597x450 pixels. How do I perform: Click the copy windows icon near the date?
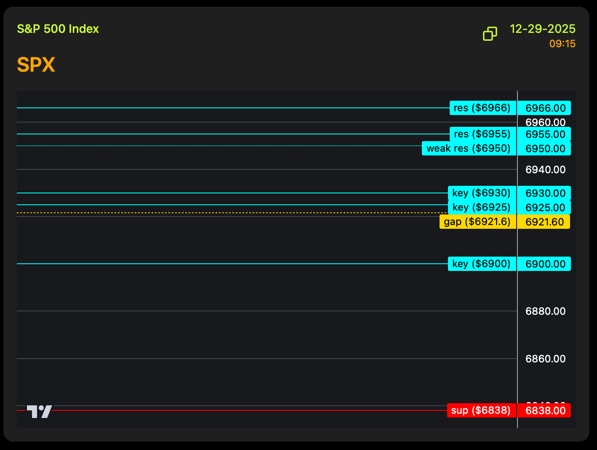tap(490, 34)
